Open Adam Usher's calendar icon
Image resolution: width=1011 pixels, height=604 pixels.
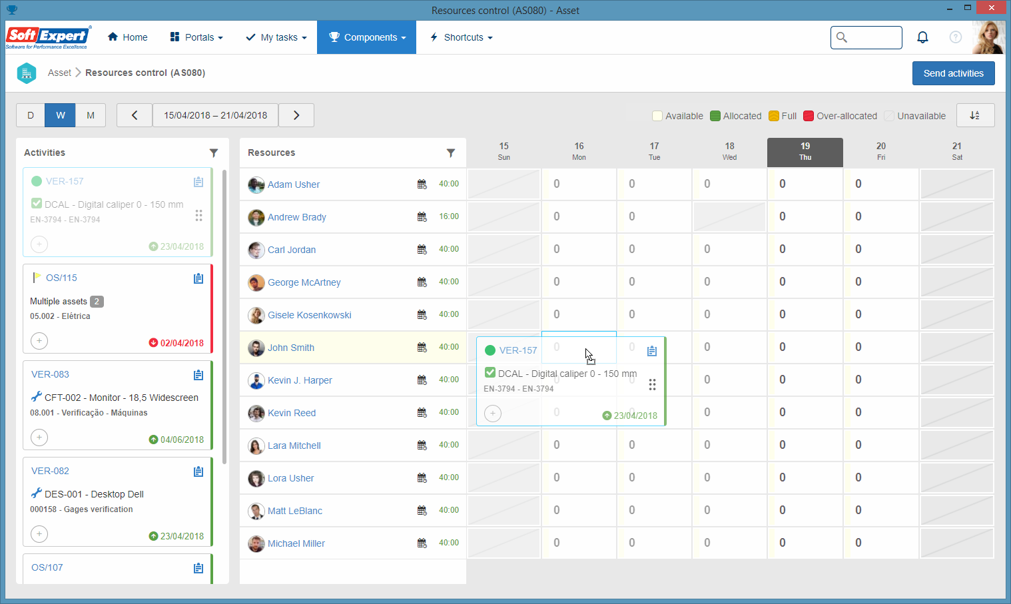coord(422,184)
